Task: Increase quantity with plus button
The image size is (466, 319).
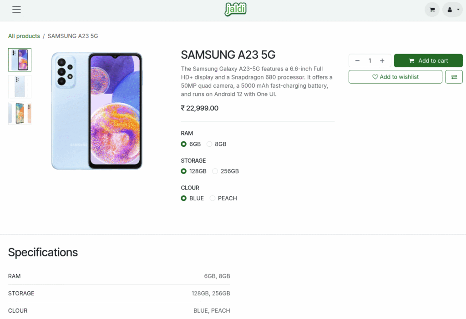Action: (x=382, y=61)
